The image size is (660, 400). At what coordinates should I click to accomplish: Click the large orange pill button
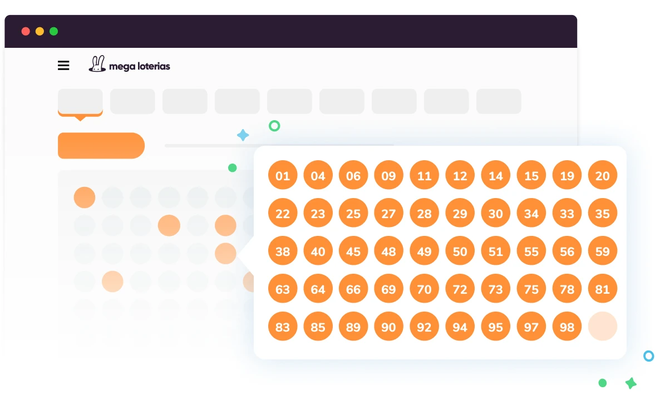tap(101, 146)
